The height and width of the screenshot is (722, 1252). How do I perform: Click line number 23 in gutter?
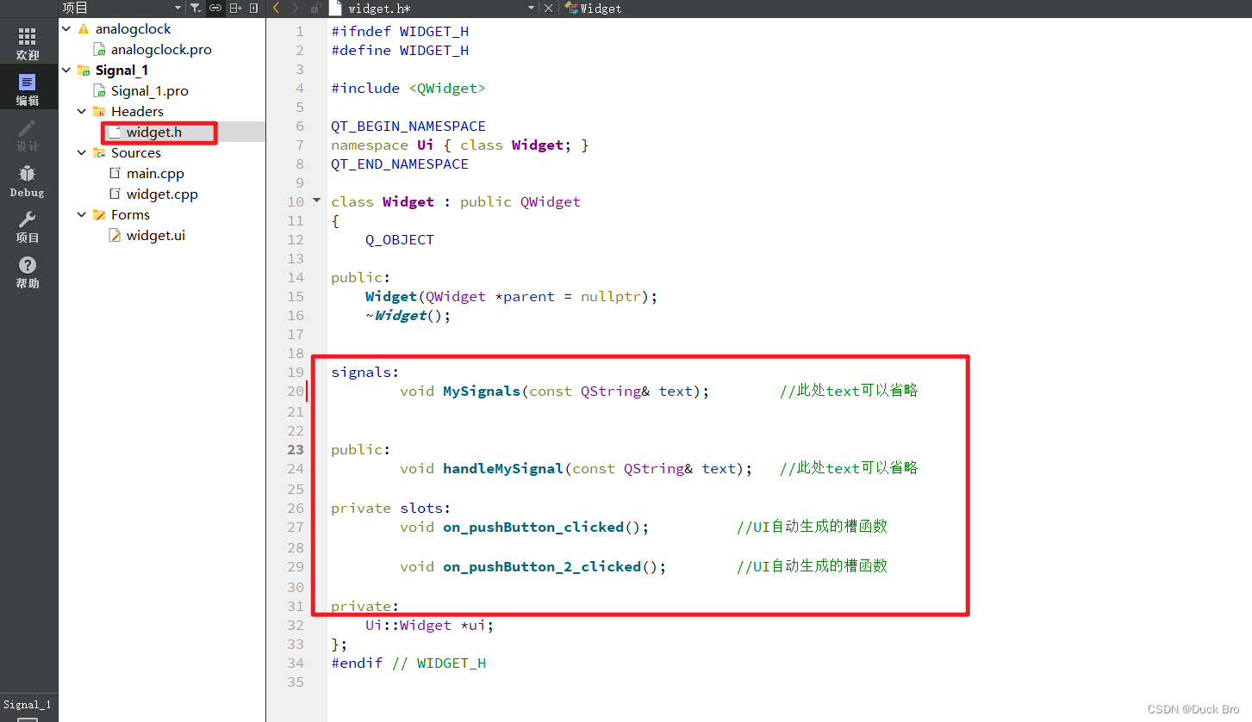point(296,449)
